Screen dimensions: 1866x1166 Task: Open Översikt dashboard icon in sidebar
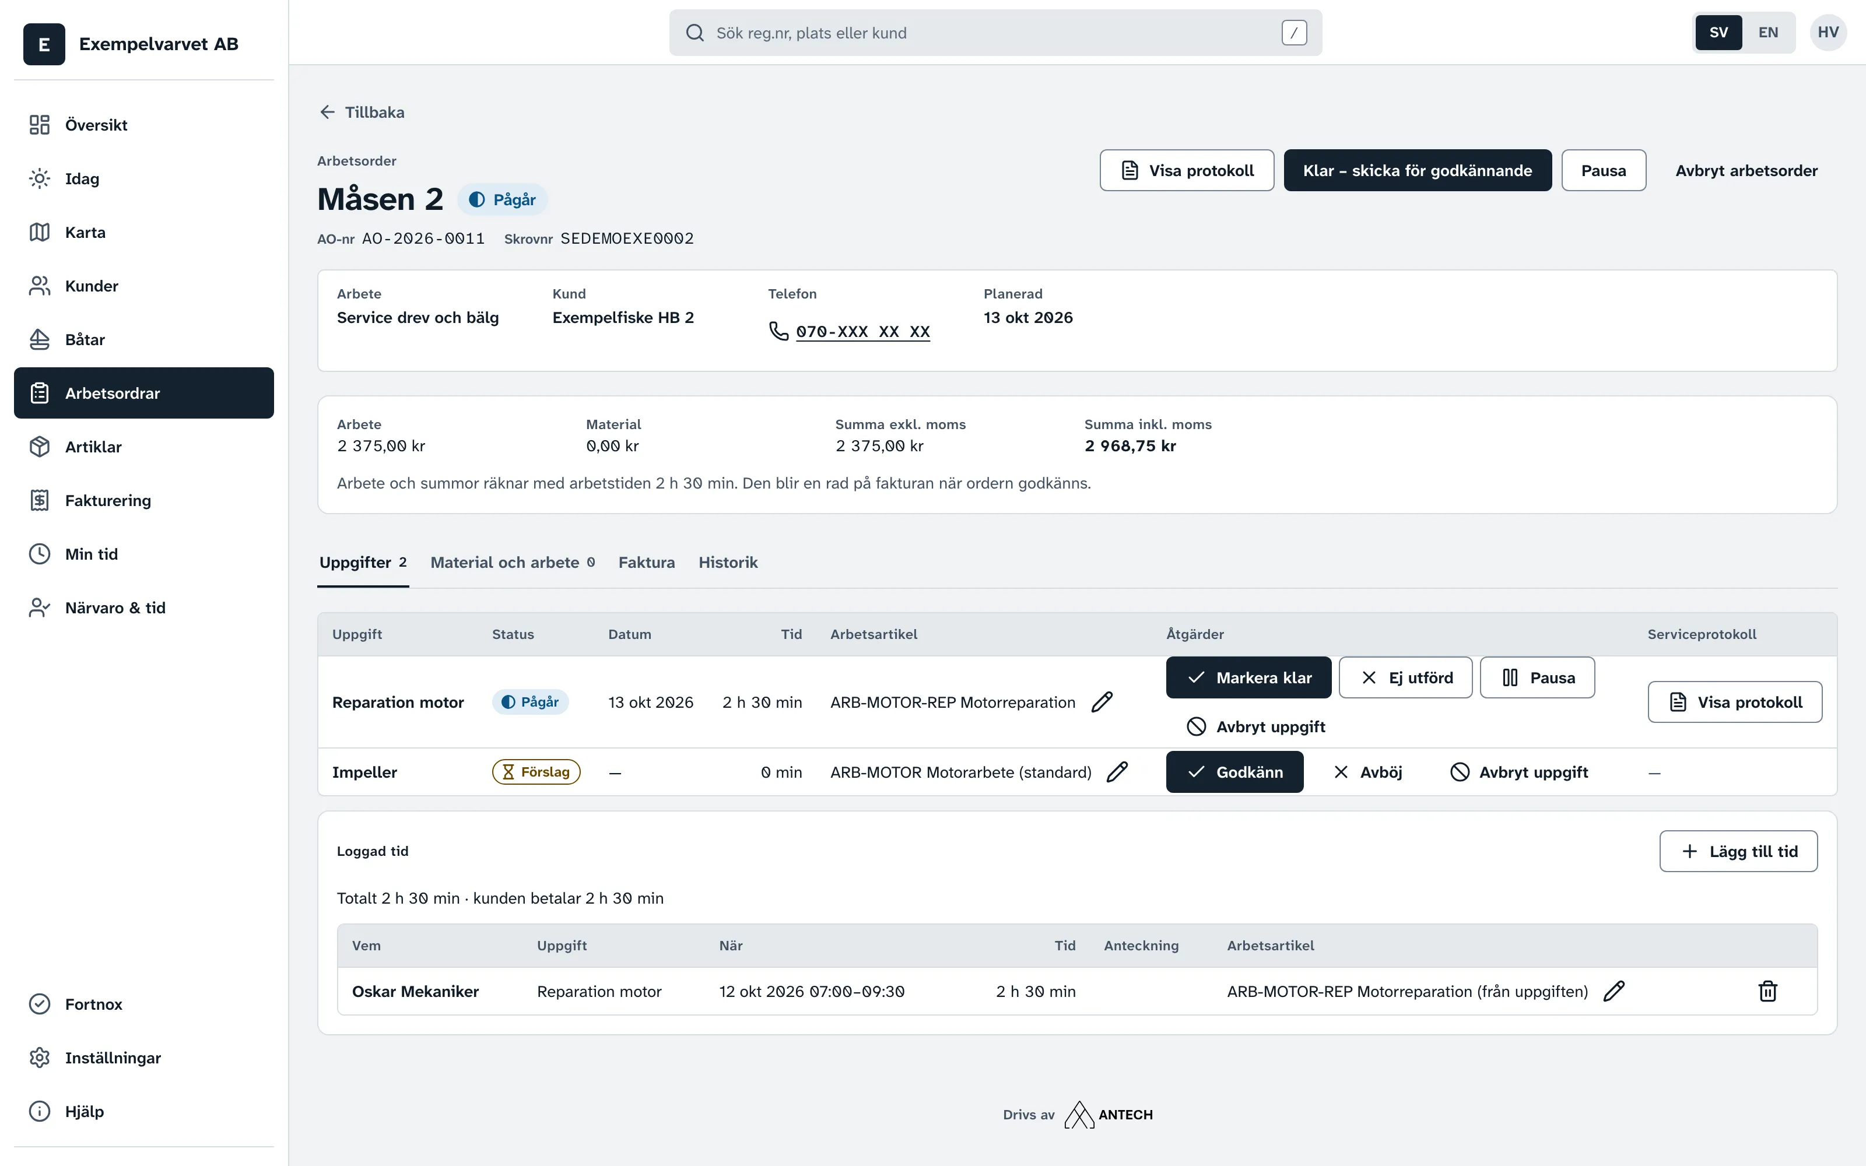tap(39, 125)
